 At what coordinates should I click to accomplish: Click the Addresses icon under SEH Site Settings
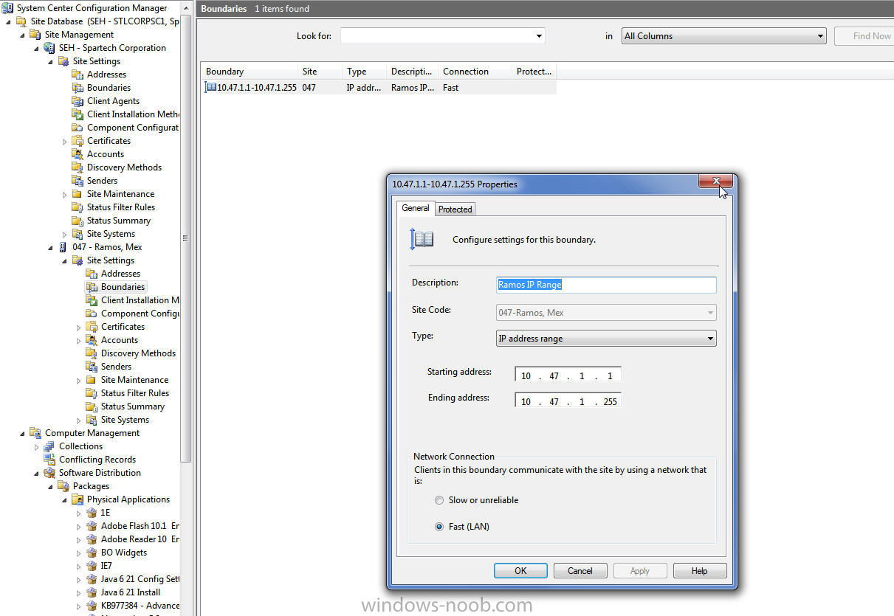78,75
